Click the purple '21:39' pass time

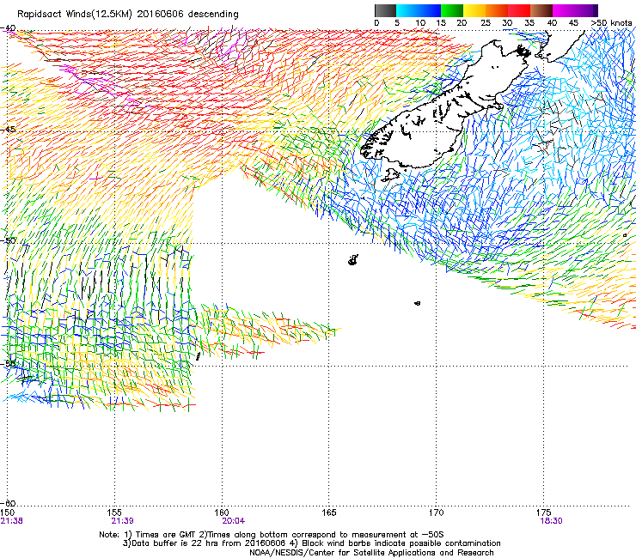[x=123, y=521]
